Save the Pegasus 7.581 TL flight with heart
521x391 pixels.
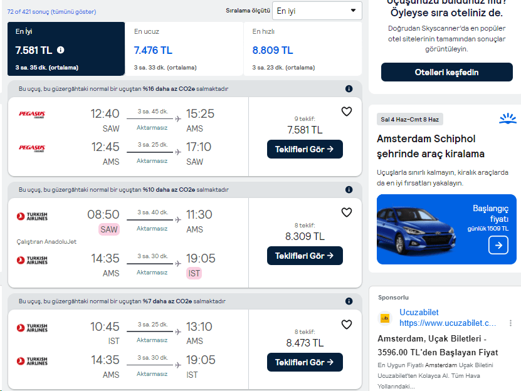click(347, 112)
